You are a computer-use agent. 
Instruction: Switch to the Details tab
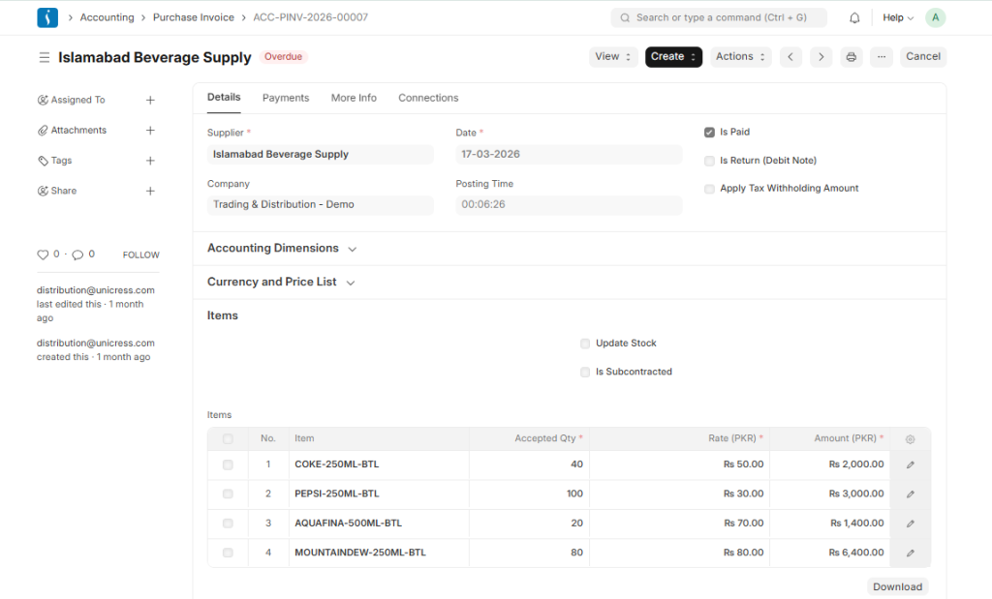[224, 98]
